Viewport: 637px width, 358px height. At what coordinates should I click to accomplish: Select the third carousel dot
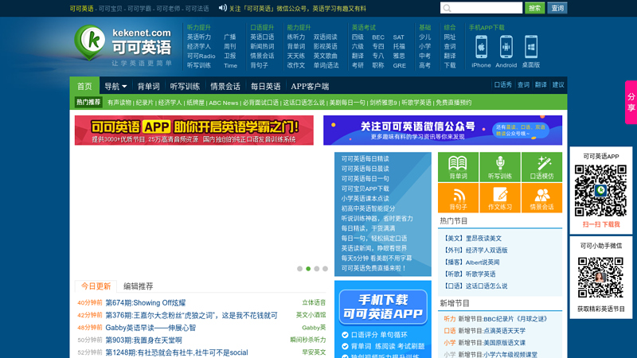(x=317, y=269)
